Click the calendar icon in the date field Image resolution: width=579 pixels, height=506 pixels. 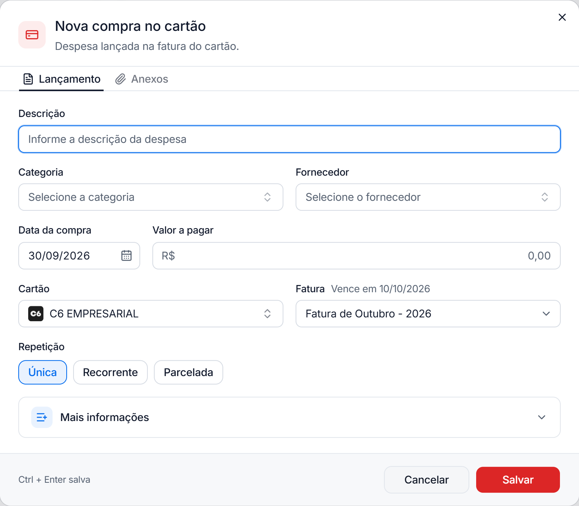click(x=126, y=255)
